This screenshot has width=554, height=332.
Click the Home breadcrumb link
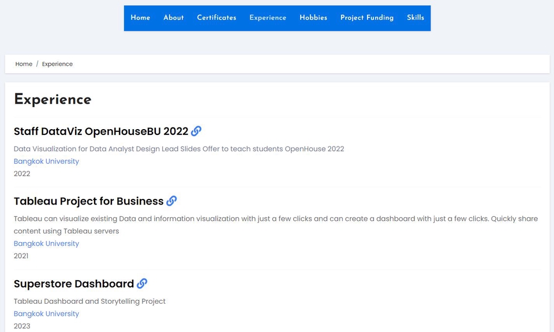coord(24,64)
